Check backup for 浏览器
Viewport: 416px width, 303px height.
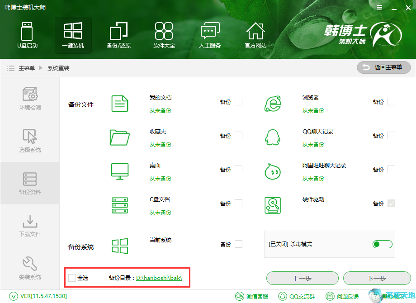click(391, 102)
